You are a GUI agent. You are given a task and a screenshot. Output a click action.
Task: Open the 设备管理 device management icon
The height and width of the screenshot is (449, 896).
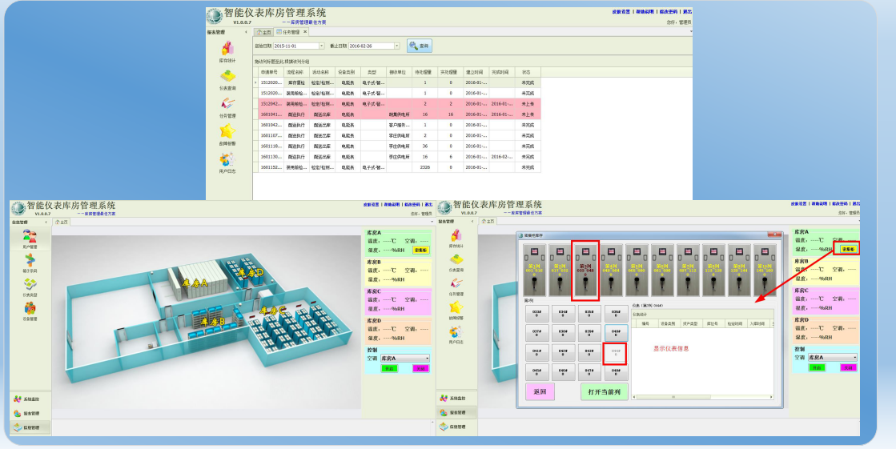tap(30, 309)
